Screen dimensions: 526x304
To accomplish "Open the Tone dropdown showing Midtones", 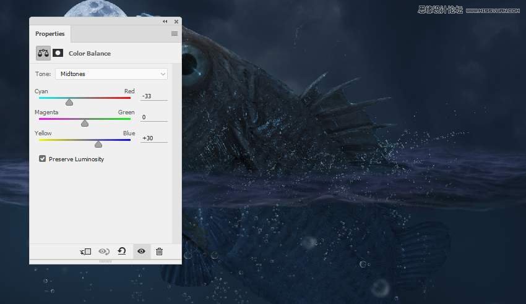I will click(111, 74).
